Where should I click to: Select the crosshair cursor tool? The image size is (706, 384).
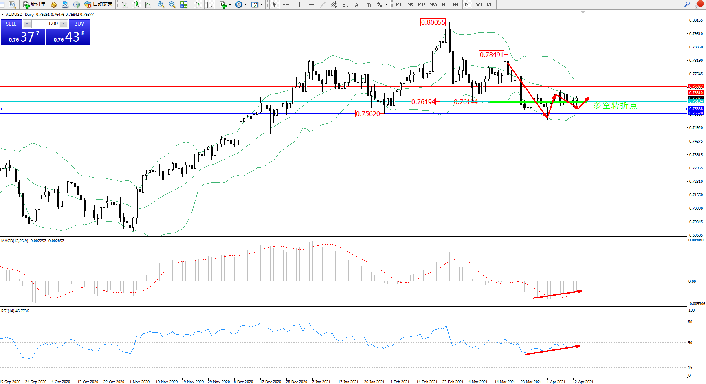(x=286, y=4)
